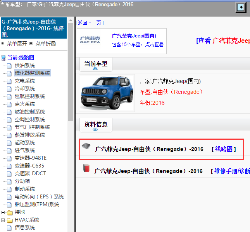Viewport: 250px width, 232px height.
Task: Click the 当前:线路图 tree root label
Action: (x=21, y=58)
